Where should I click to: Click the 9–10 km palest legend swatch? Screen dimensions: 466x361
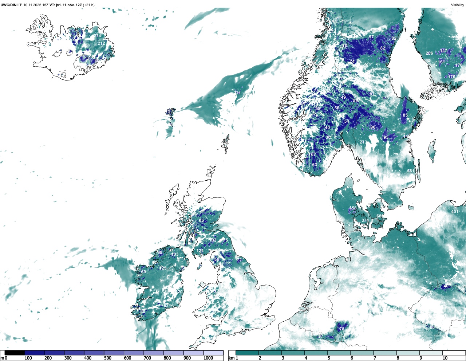431,353
